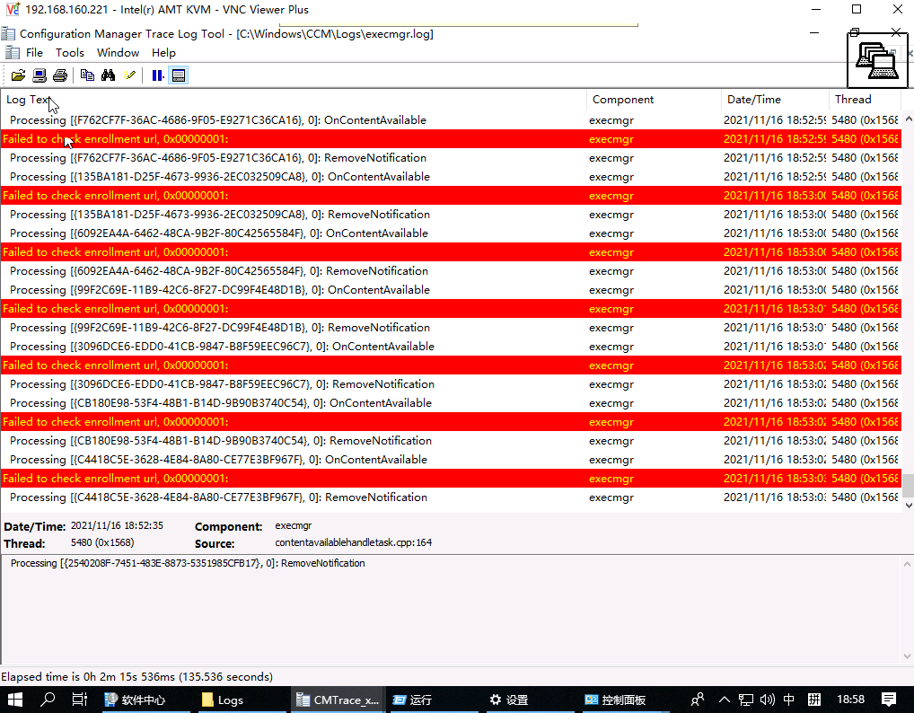Click the log list scroll up arrow
The image size is (914, 713).
pyautogui.click(x=908, y=119)
